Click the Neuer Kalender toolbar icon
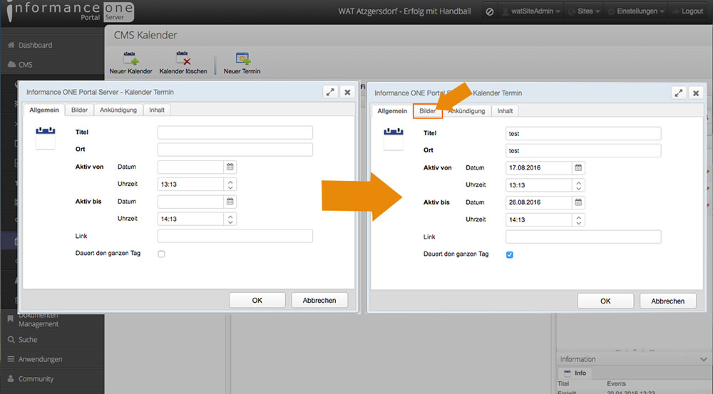Screen dimensions: 713x394 tap(130, 60)
